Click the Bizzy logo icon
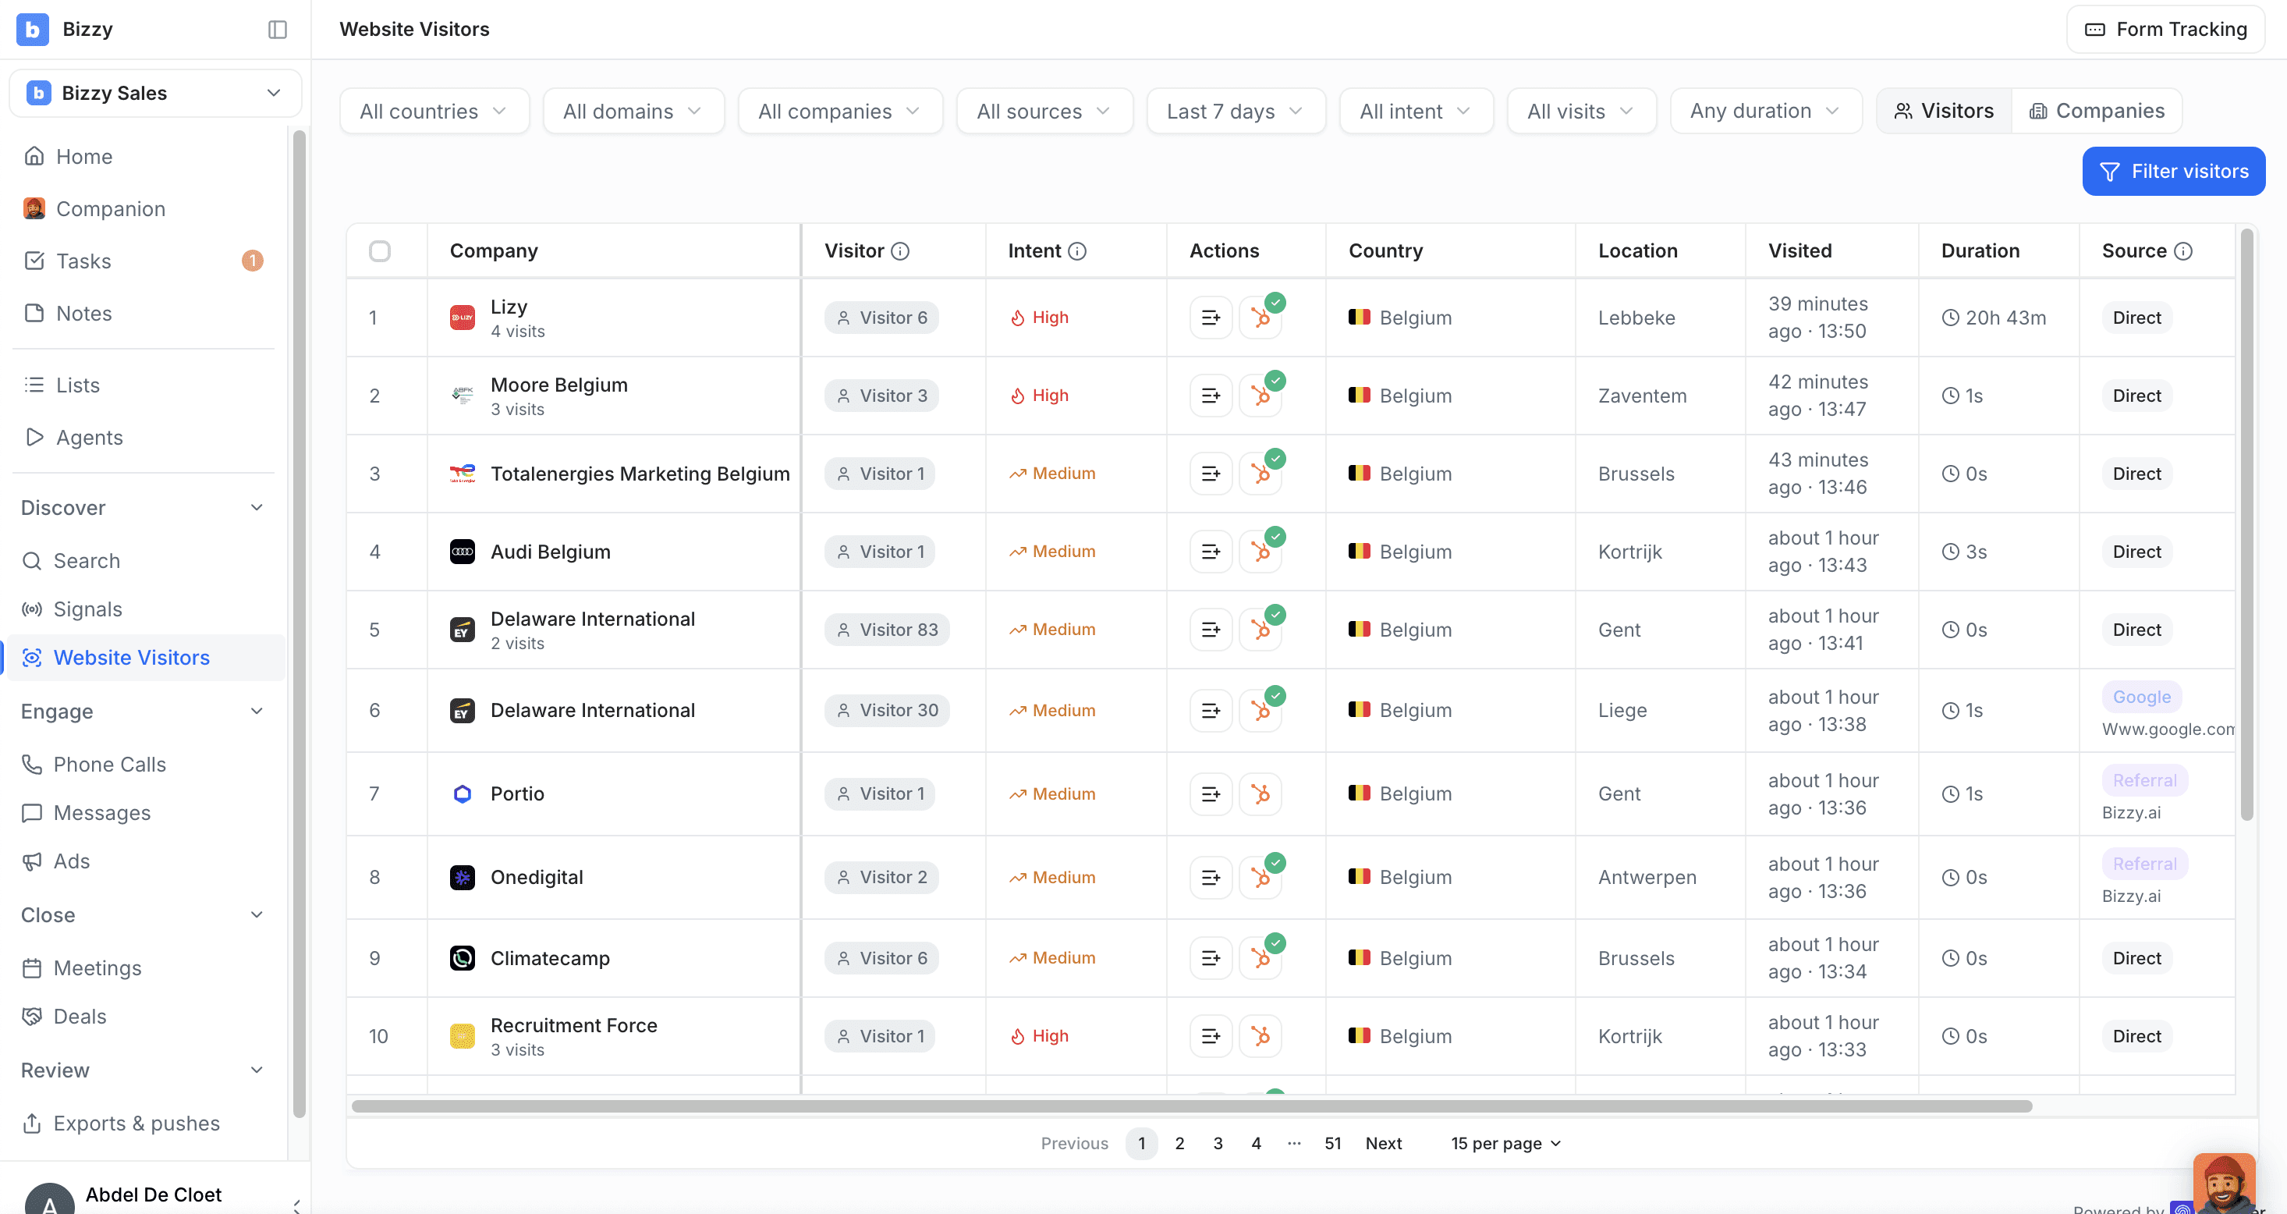 [33, 30]
